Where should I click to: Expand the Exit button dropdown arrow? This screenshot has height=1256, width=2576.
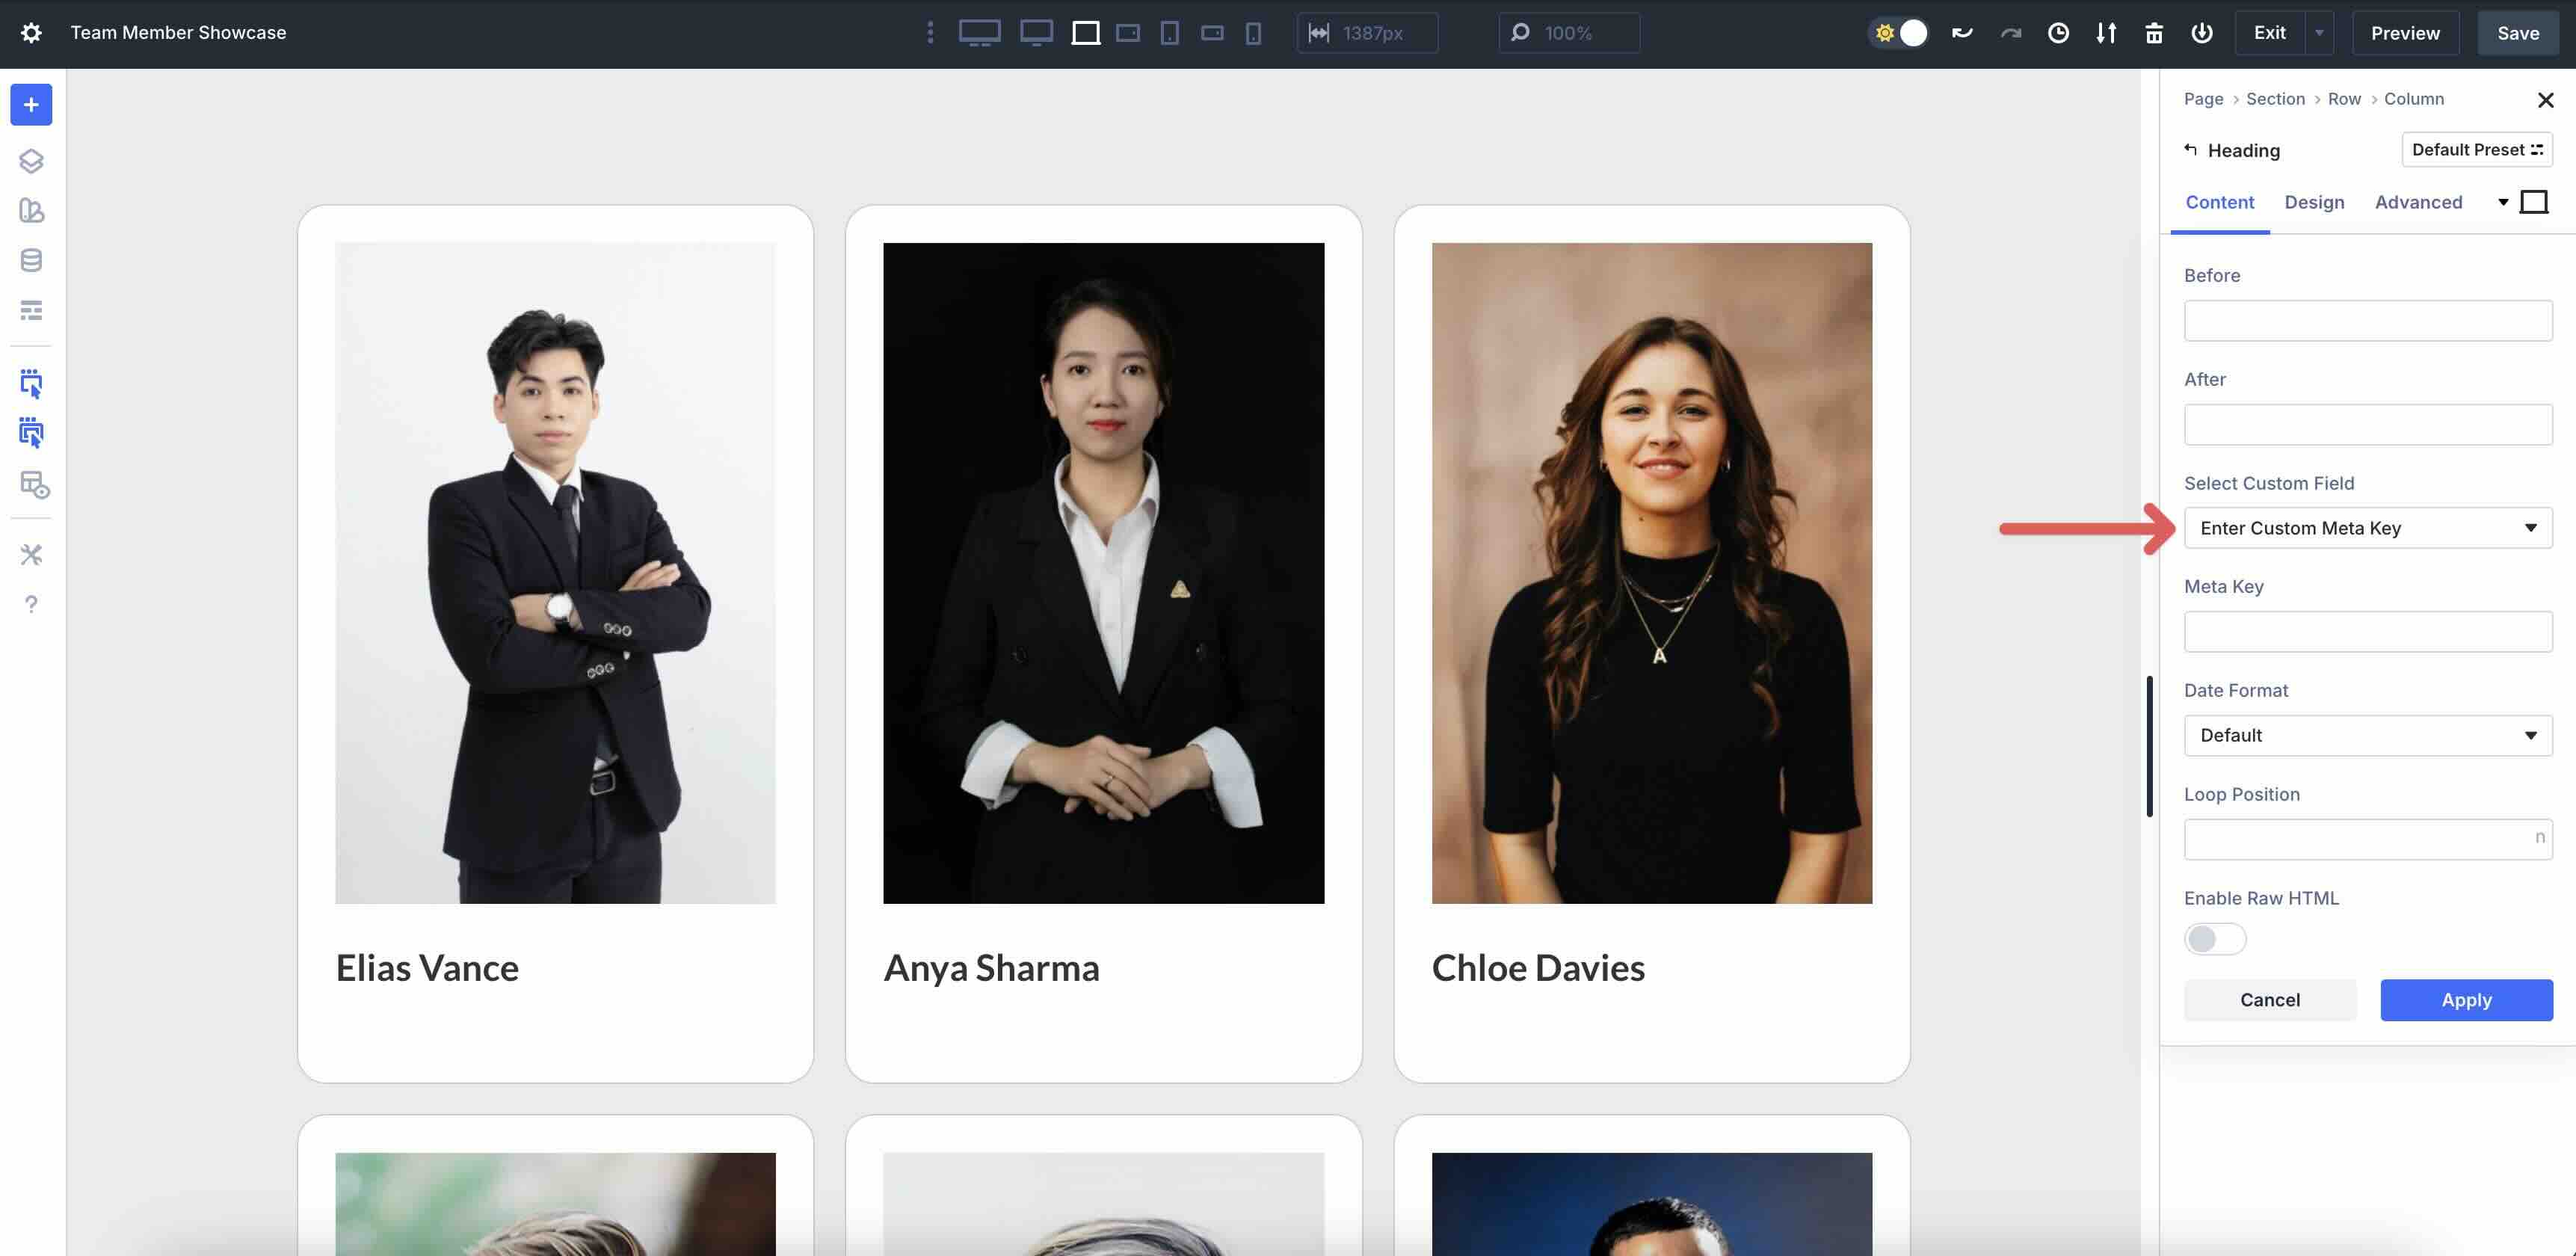click(x=2320, y=32)
